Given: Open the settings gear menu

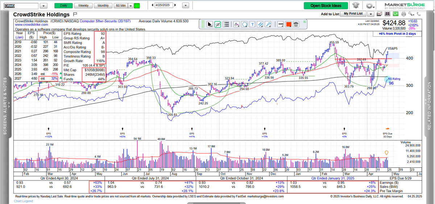Looking at the screenshot, I should (x=370, y=6).
